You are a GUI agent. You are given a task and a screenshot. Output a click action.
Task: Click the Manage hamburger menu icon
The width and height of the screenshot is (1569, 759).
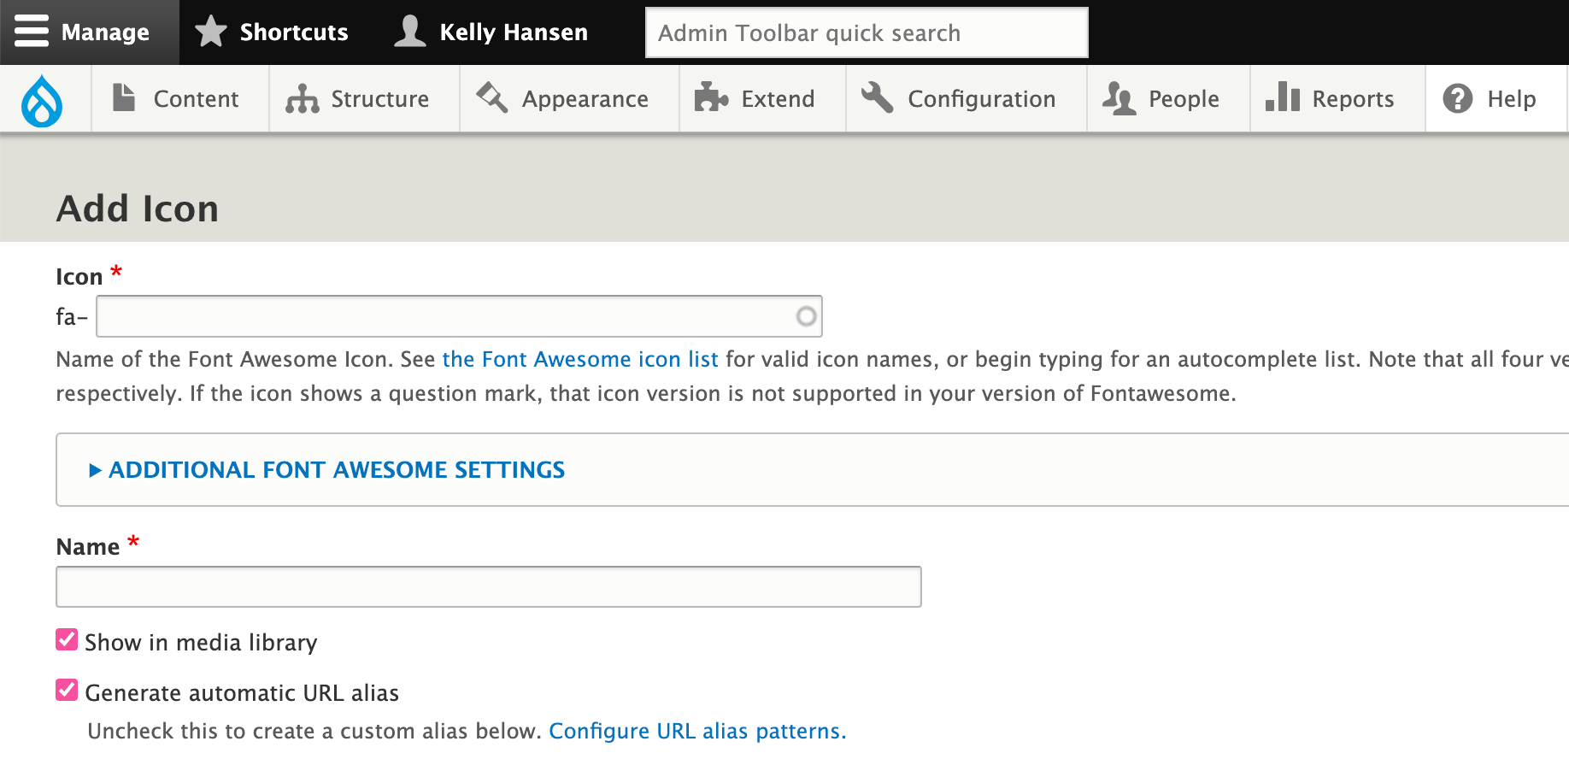click(x=32, y=32)
